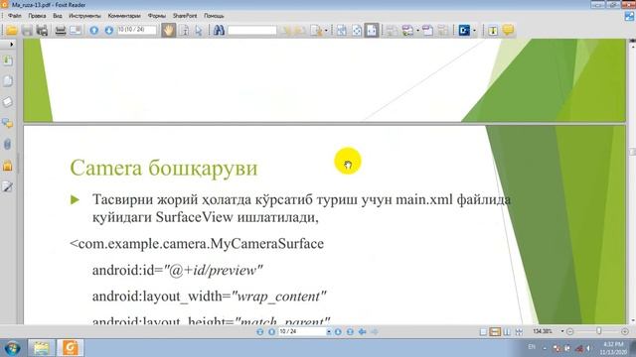636x357 pixels.
Task: Click the Fit Page toolbar icon
Action: coord(357,31)
